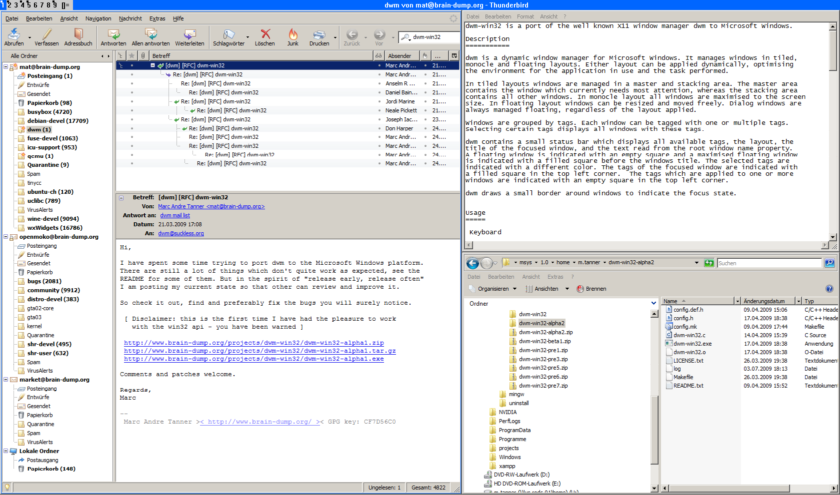Toggle the dwm layout symbol in the top bar
Screen dimensions: 840x495
point(65,5)
